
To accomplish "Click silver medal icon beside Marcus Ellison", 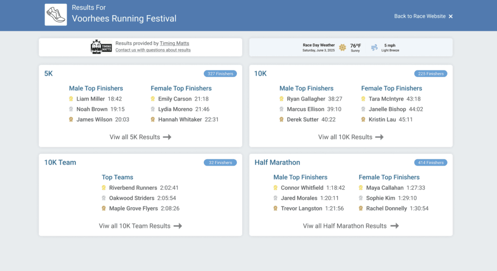I will [282, 109].
